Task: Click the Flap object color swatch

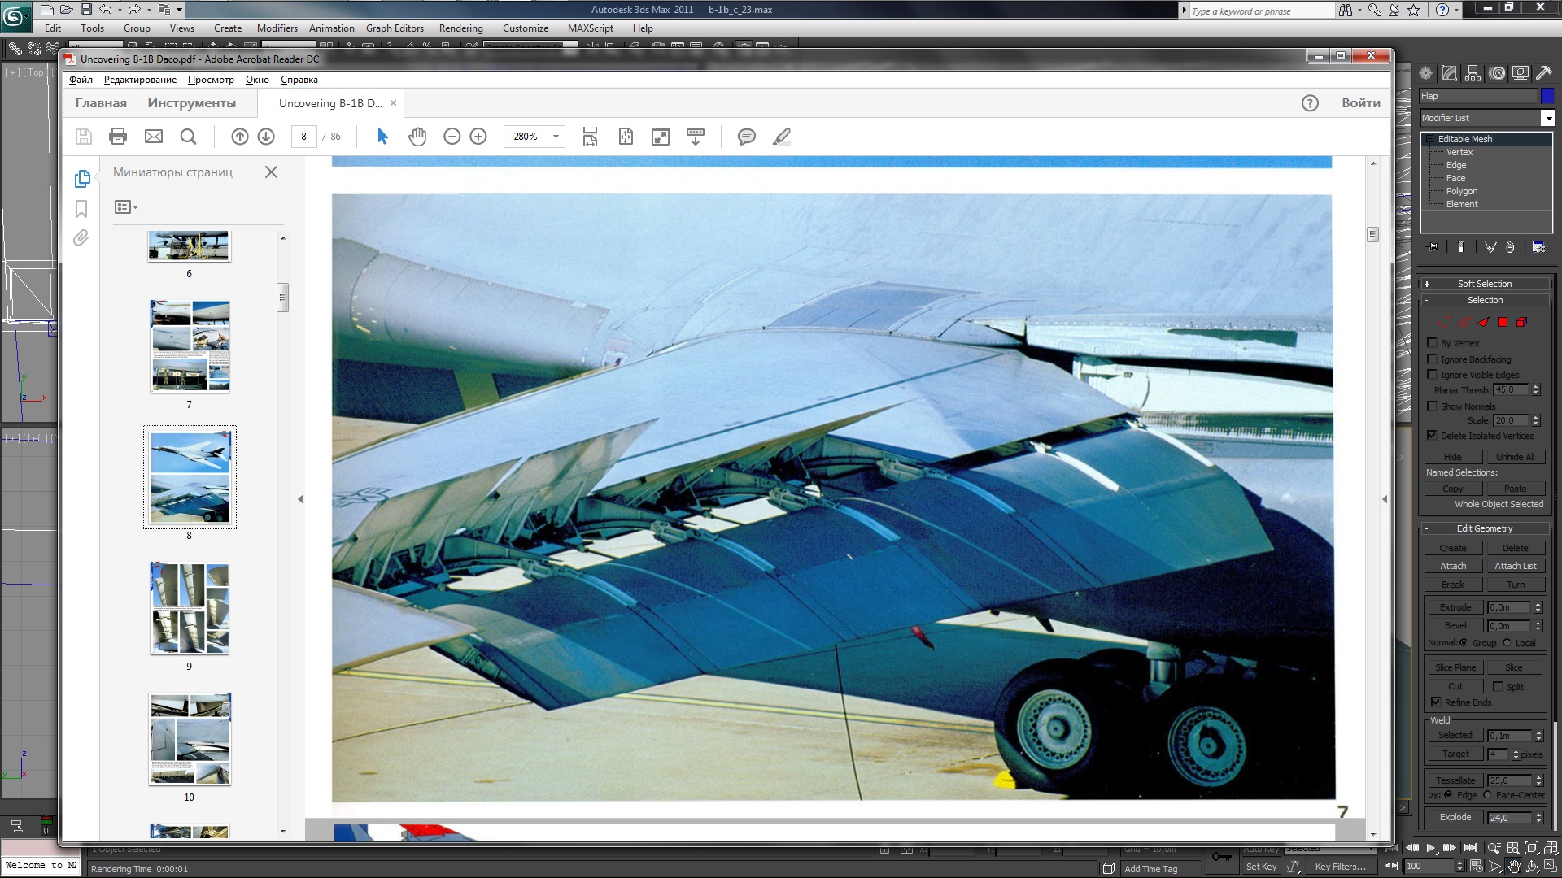Action: pyautogui.click(x=1547, y=96)
